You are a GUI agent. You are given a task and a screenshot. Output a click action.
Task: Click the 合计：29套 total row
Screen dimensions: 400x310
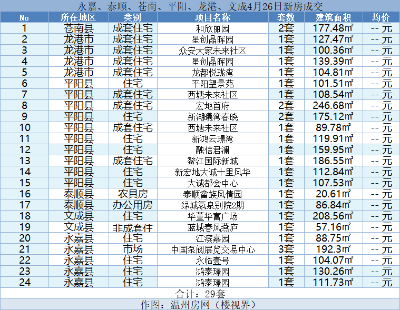(x=200, y=294)
